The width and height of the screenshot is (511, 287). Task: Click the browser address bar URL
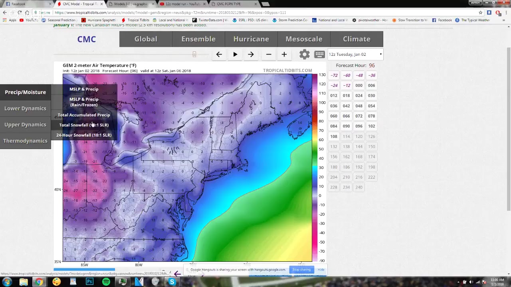coord(170,12)
